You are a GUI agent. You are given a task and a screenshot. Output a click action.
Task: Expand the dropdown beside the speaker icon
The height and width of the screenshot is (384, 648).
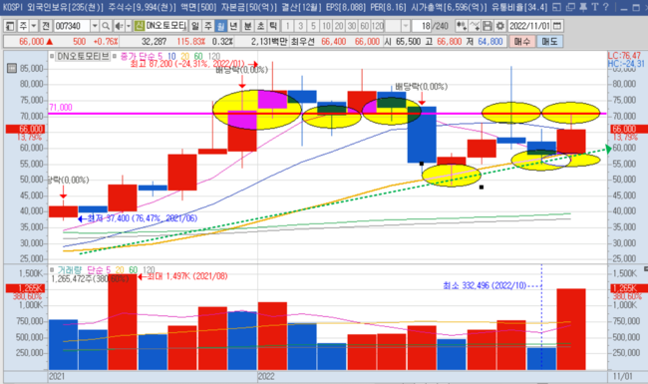point(129,26)
